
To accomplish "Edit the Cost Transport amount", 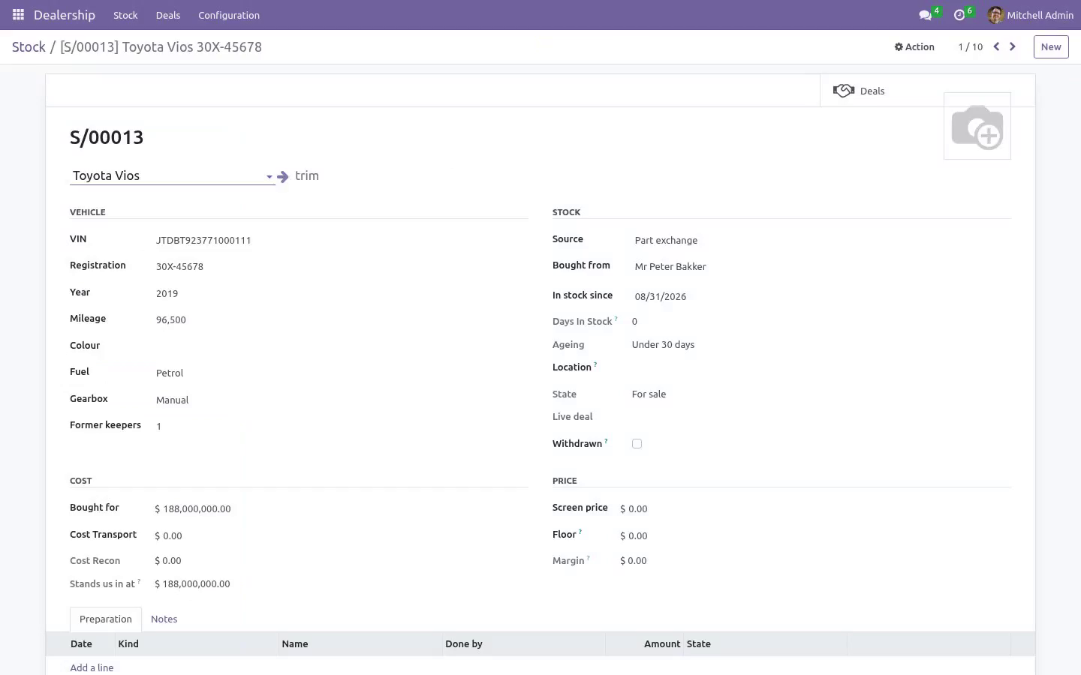I will point(340,536).
